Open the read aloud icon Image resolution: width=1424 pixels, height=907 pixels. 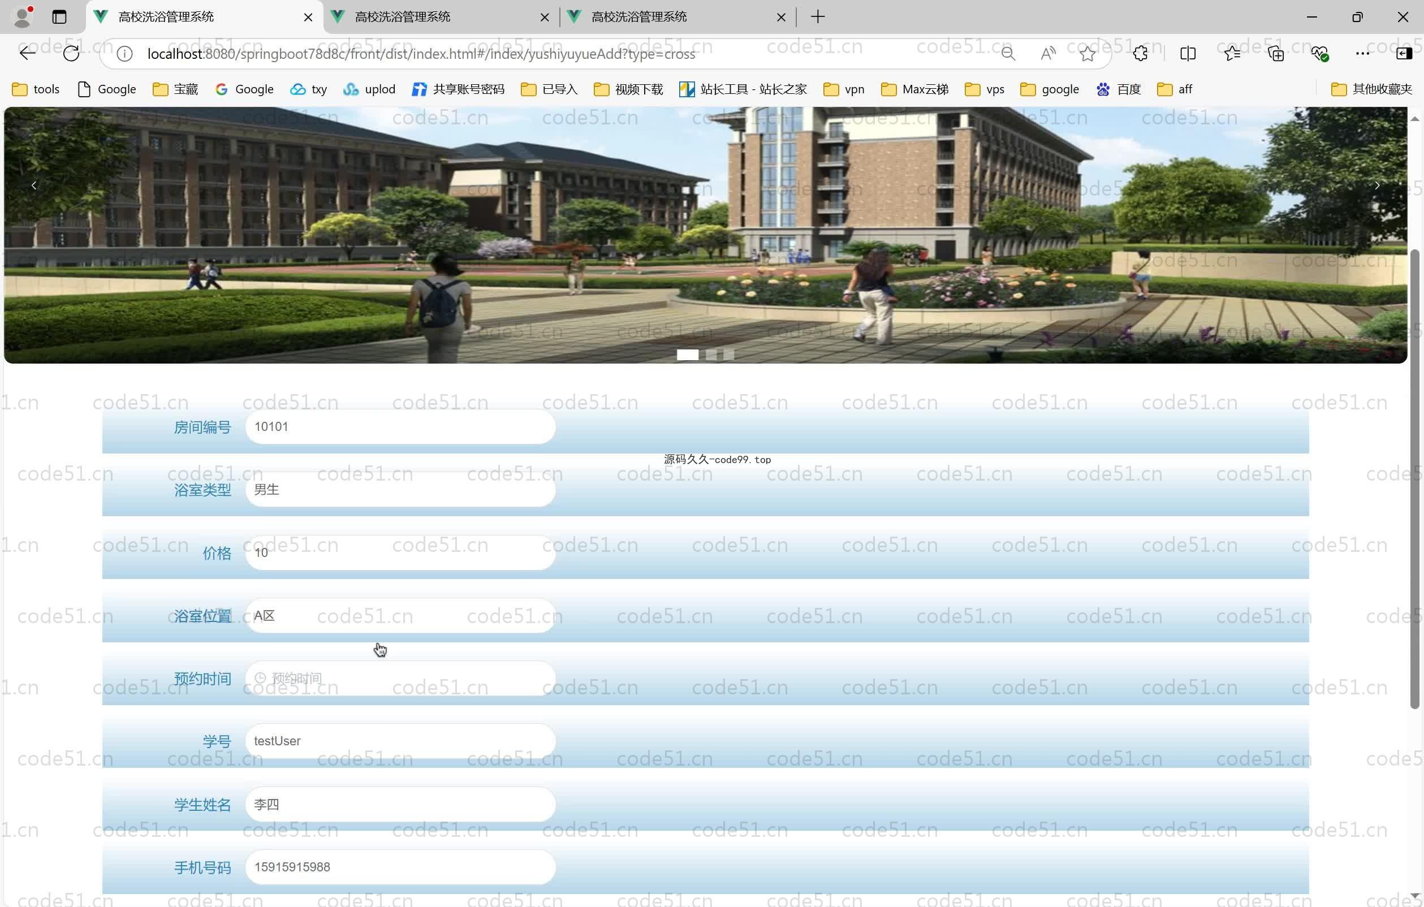(1048, 54)
